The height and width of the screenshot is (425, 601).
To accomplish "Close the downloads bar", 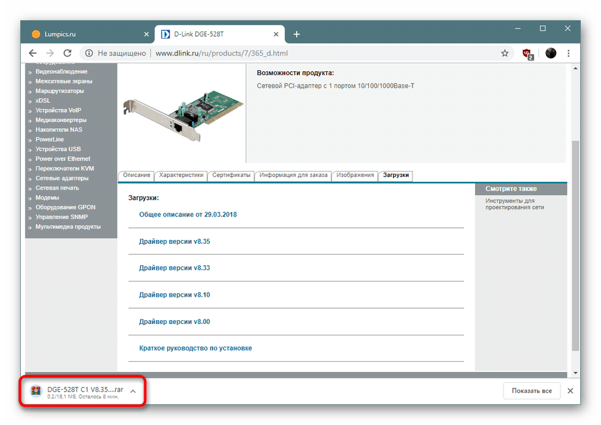I will (571, 391).
